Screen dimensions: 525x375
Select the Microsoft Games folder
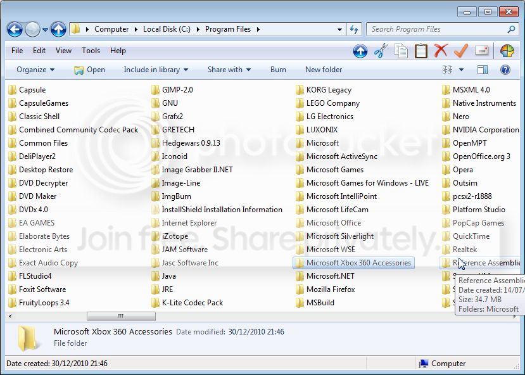click(x=330, y=170)
